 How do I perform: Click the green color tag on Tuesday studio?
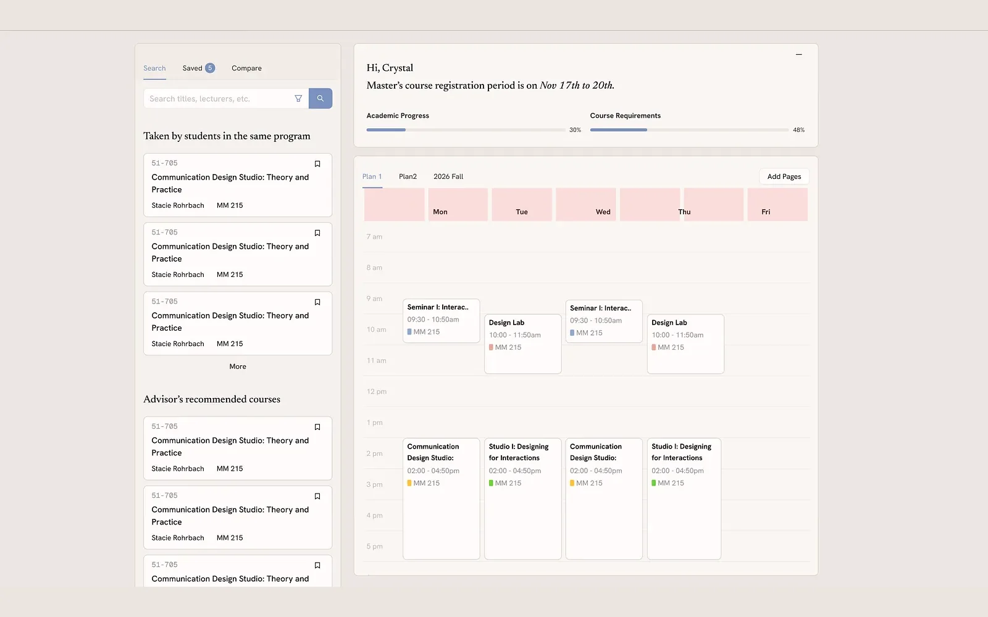[x=491, y=483]
